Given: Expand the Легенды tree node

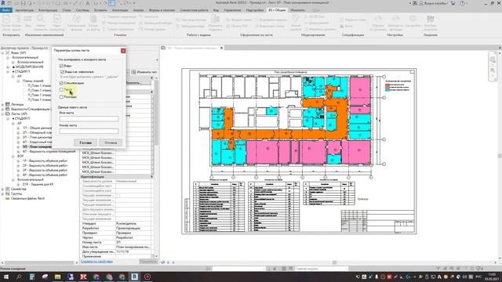Looking at the screenshot, I should coord(2,104).
